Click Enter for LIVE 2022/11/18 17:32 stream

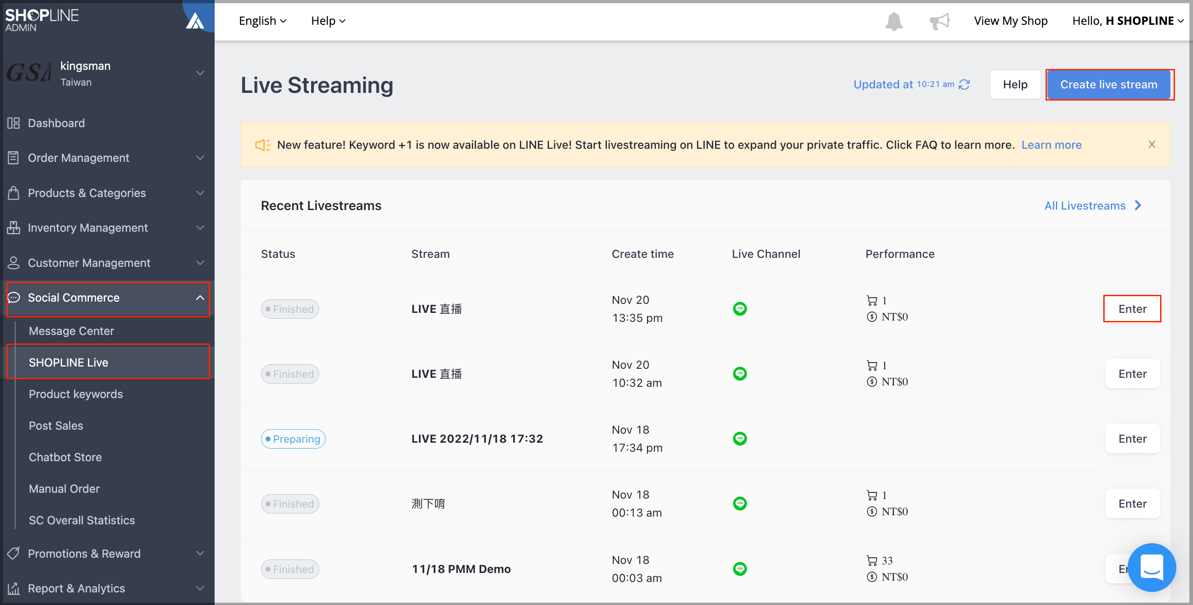1132,438
